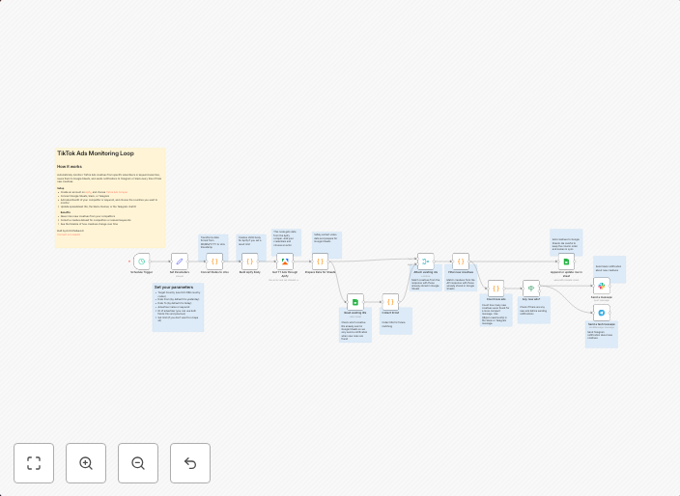Open the Slack send message node

(x=602, y=286)
